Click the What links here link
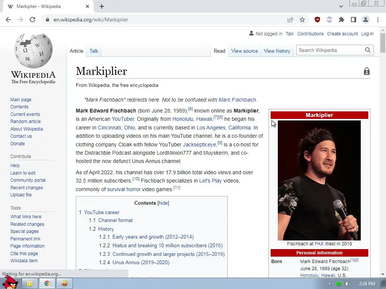This screenshot has height=289, width=386. (x=26, y=216)
